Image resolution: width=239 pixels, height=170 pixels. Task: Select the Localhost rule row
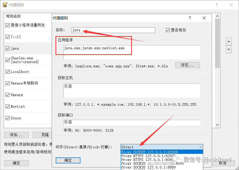point(28,72)
